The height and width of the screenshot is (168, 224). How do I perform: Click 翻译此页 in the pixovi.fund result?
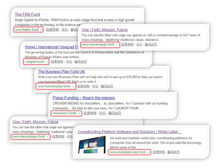[x=115, y=113]
